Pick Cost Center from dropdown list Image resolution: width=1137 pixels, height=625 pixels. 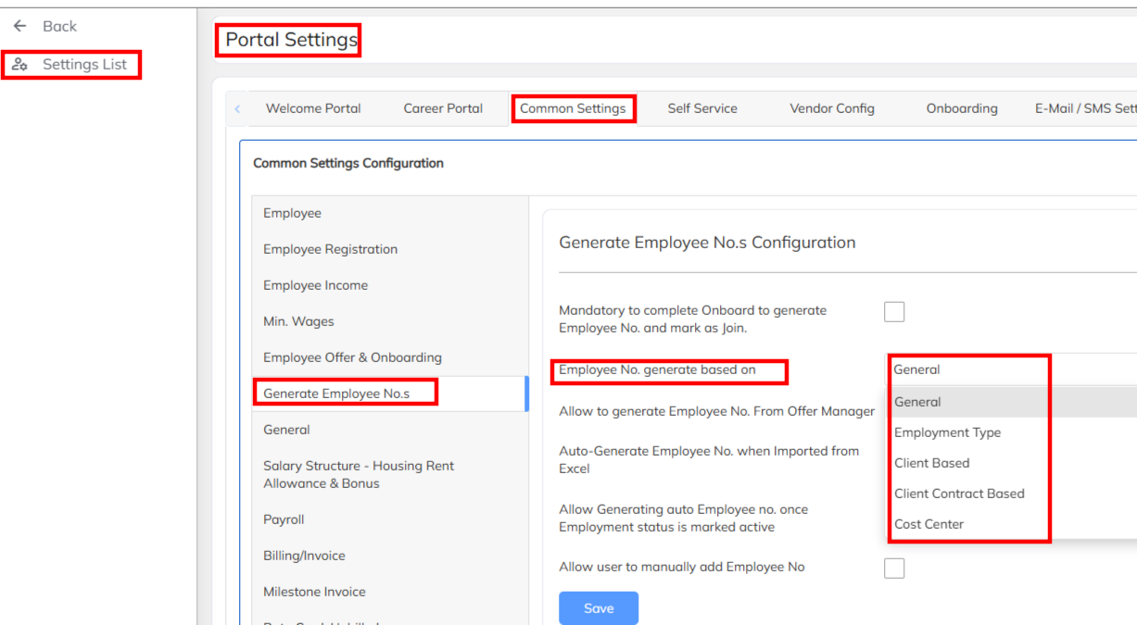pos(929,524)
